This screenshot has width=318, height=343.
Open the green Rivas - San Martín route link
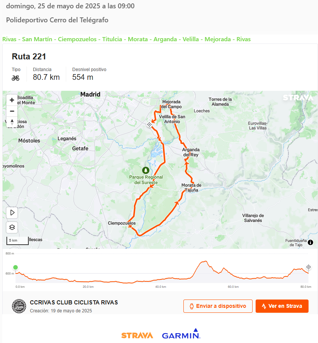(126, 39)
